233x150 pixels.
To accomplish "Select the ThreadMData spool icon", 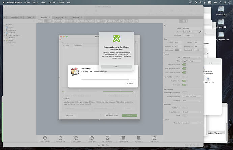I will click(123, 138).
